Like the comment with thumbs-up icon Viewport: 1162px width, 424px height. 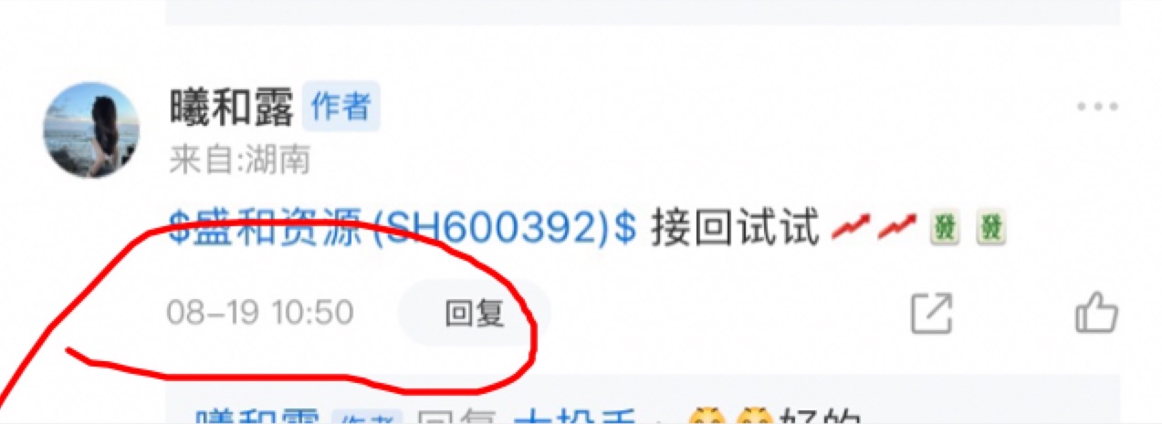pyautogui.click(x=1096, y=314)
